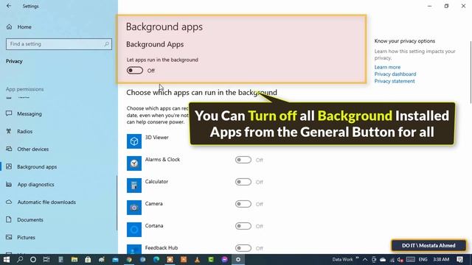
Task: Open the Learn more link
Action: coord(387,67)
